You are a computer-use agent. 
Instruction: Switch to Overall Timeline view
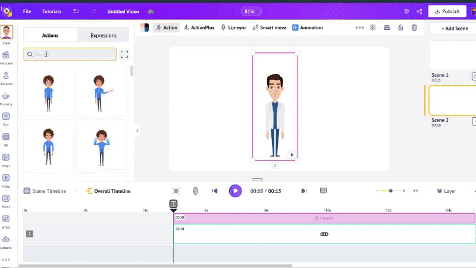click(x=108, y=191)
